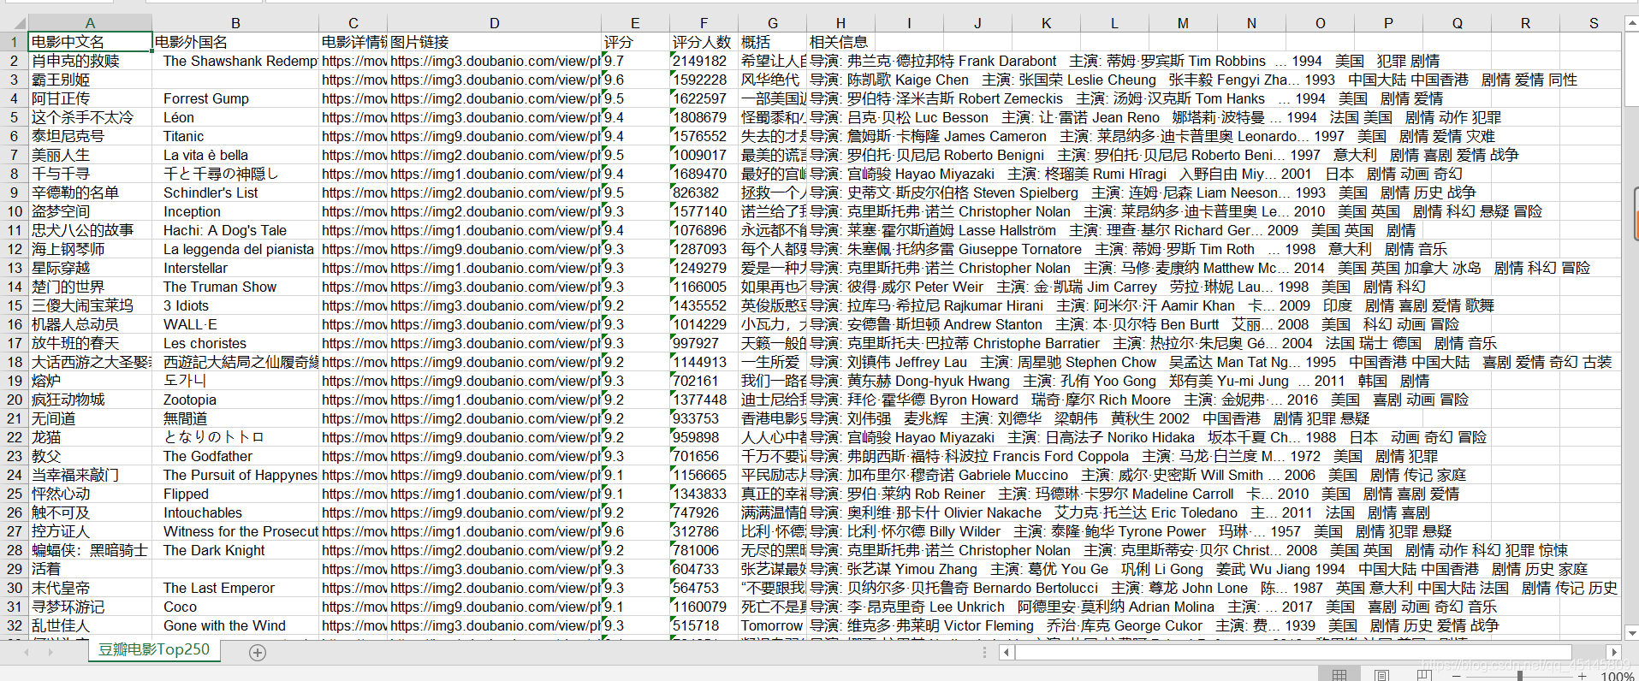Image resolution: width=1639 pixels, height=681 pixels.
Task: Switch to Normal view icon in status bar
Action: (x=1339, y=675)
